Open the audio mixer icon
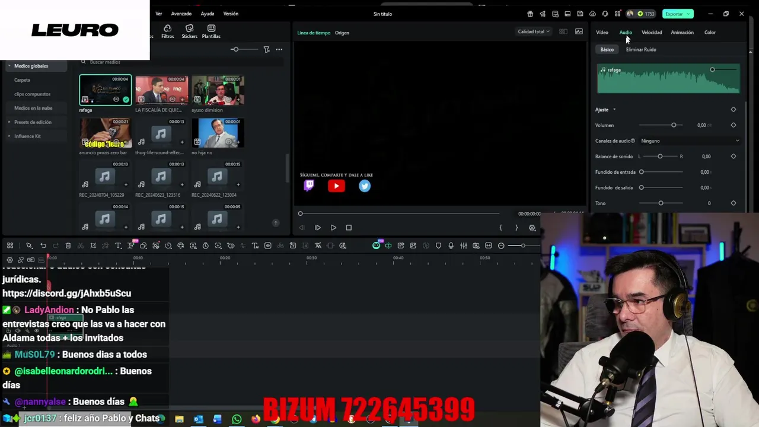Viewport: 759px width, 427px height. coord(463,246)
